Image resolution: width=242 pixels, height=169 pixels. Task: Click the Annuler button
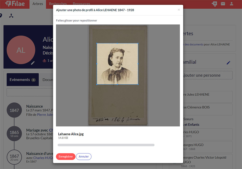pyautogui.click(x=84, y=157)
